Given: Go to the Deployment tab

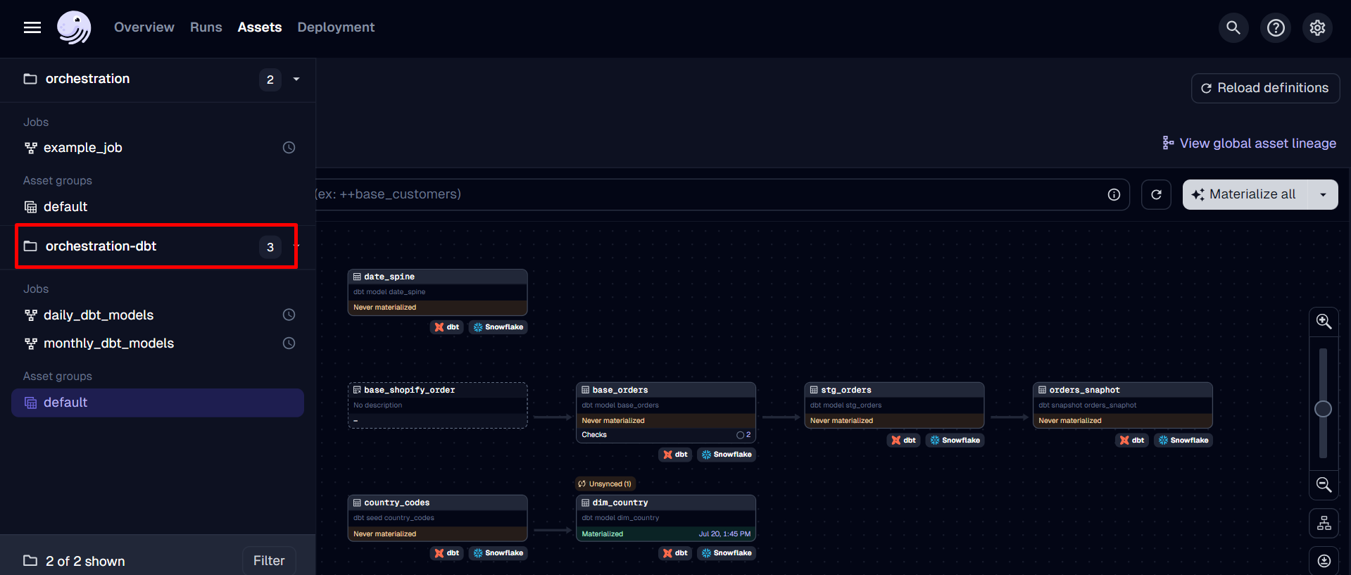Looking at the screenshot, I should tap(336, 27).
